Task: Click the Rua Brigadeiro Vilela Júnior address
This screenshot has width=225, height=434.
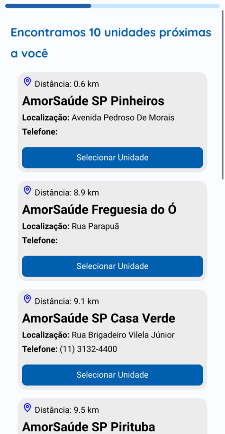Action: pos(123,335)
